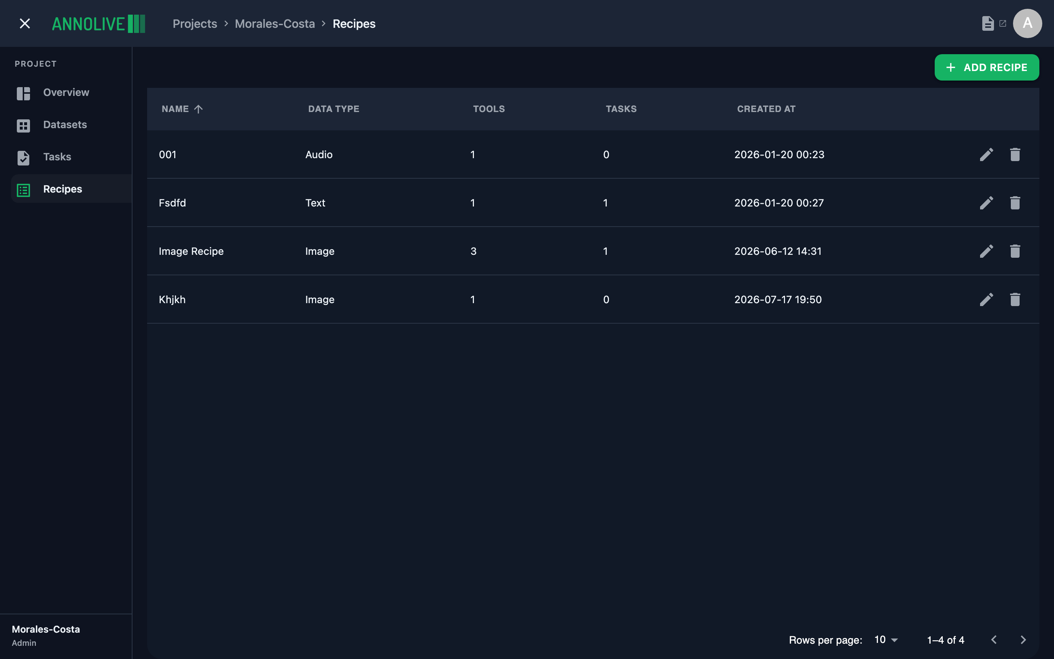Image resolution: width=1054 pixels, height=659 pixels.
Task: Click the 2026-06-12 14:31 date
Action: (x=778, y=251)
